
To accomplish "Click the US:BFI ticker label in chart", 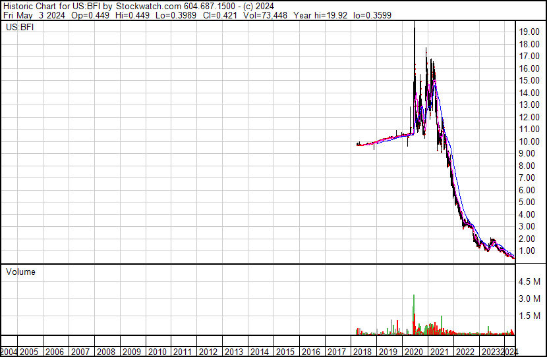I will [x=19, y=28].
